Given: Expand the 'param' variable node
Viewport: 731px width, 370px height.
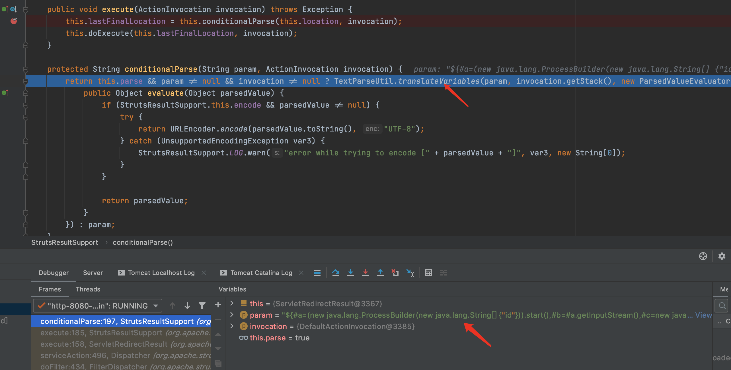Looking at the screenshot, I should 232,315.
